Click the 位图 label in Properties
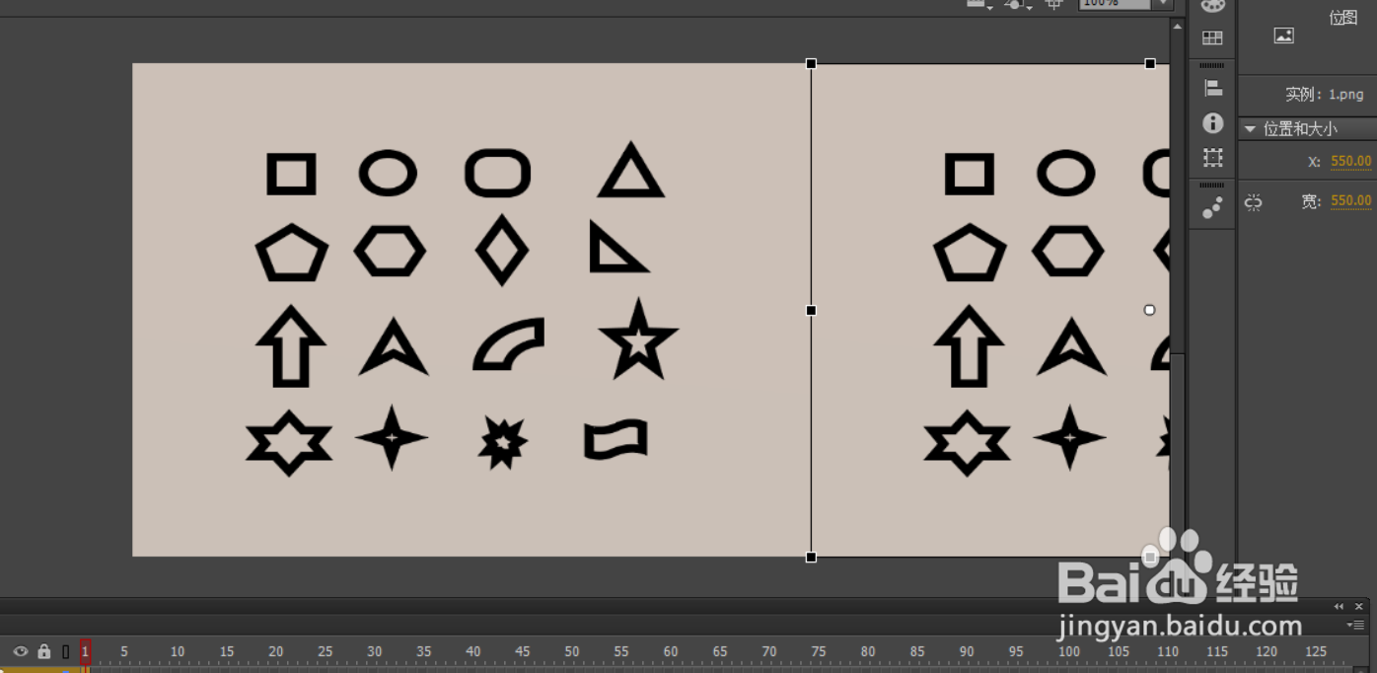Screen dimensions: 1377x673 pos(1342,18)
